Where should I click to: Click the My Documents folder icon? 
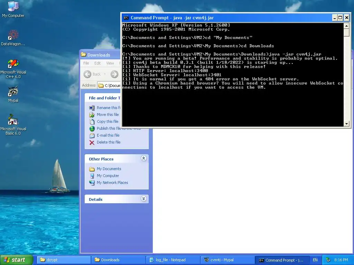tap(92, 169)
